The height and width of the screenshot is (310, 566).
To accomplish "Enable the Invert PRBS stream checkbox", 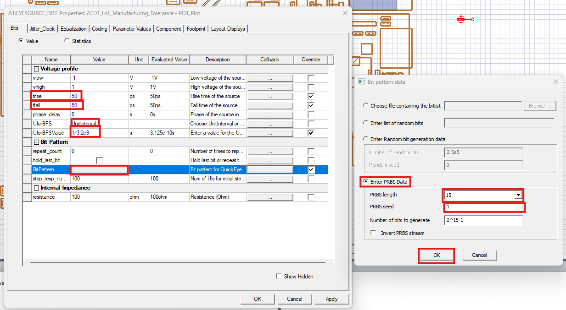I will pyautogui.click(x=373, y=233).
